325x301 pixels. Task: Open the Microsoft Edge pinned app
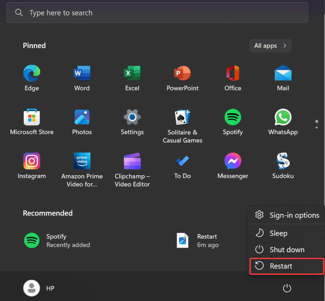coord(32,73)
